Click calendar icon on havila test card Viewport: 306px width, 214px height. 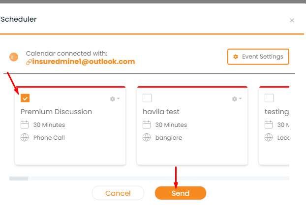(147, 124)
